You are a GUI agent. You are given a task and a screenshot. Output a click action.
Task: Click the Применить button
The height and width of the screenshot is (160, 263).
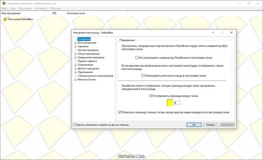227,125
